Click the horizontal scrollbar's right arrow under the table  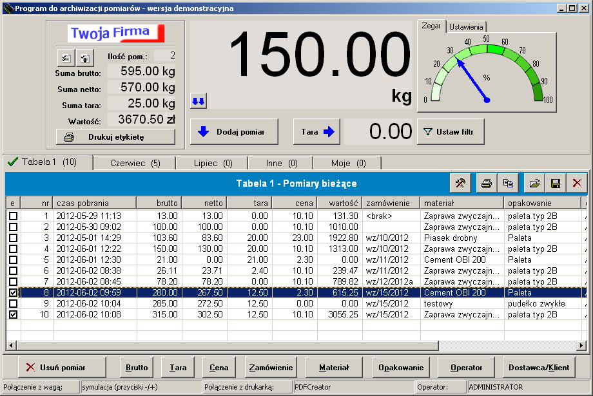[x=582, y=346]
